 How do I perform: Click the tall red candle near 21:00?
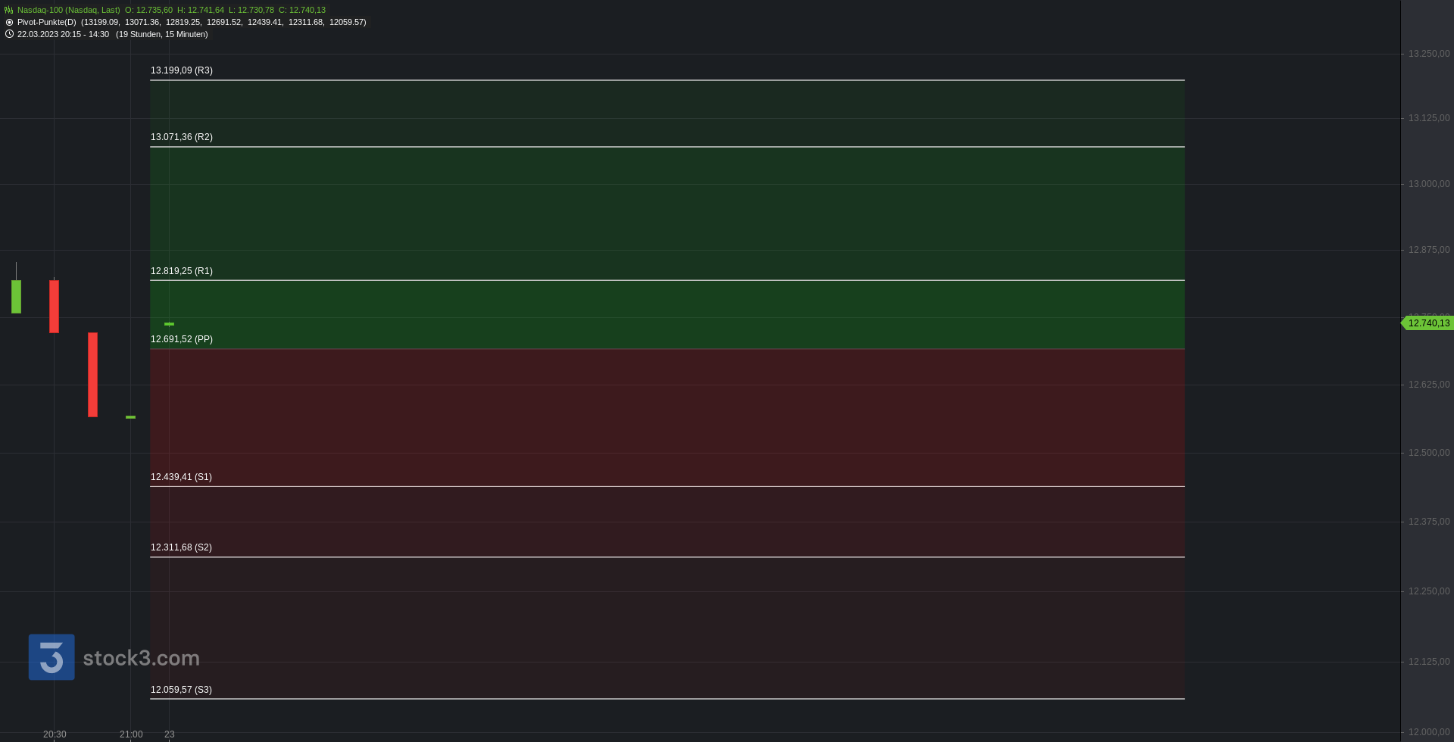92,375
